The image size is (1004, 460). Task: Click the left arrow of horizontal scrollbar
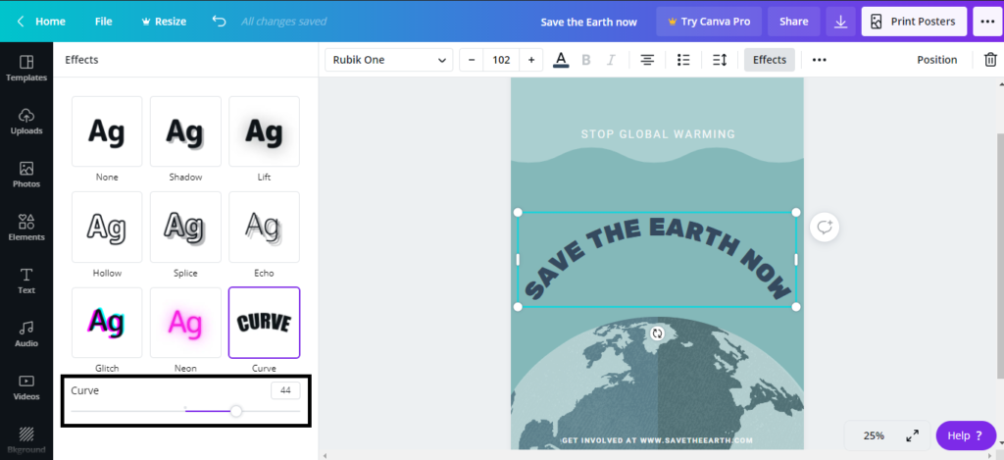[x=325, y=455]
